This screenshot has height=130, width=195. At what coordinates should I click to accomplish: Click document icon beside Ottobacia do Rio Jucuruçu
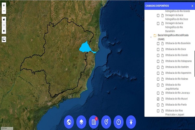click(x=162, y=93)
